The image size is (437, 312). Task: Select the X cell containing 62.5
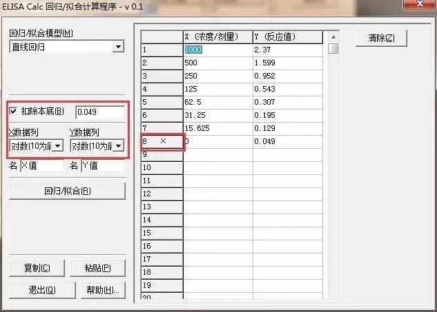[x=218, y=103]
